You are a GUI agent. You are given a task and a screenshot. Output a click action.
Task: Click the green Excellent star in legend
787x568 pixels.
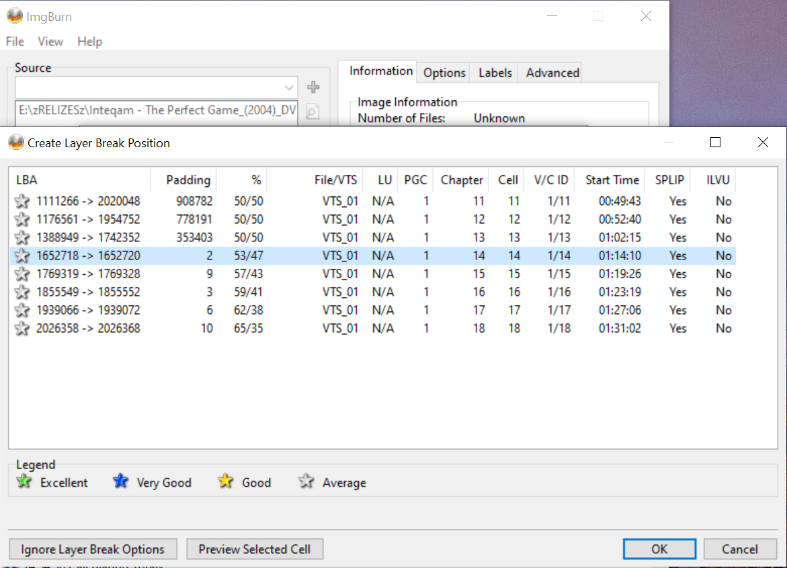coord(24,482)
